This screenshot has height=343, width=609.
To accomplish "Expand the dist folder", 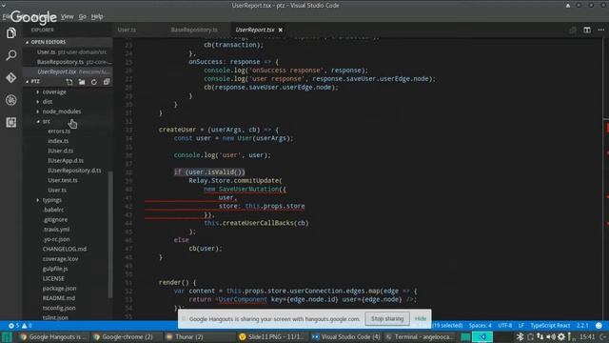I will click(x=48, y=102).
